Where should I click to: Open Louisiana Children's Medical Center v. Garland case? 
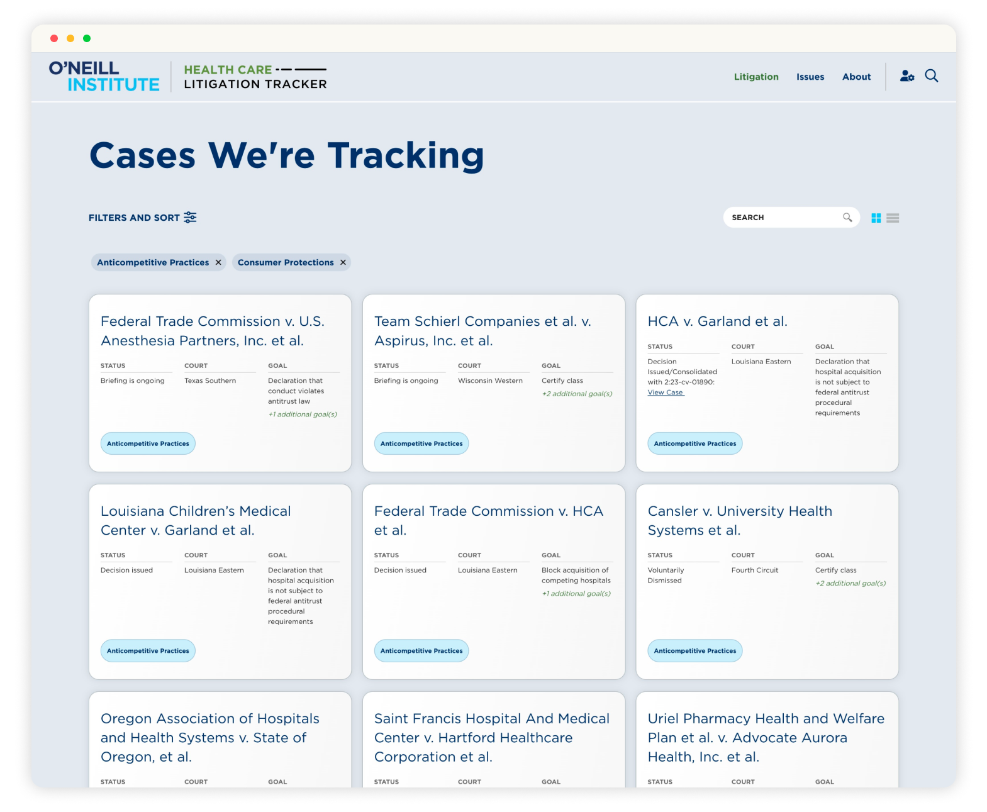point(196,520)
